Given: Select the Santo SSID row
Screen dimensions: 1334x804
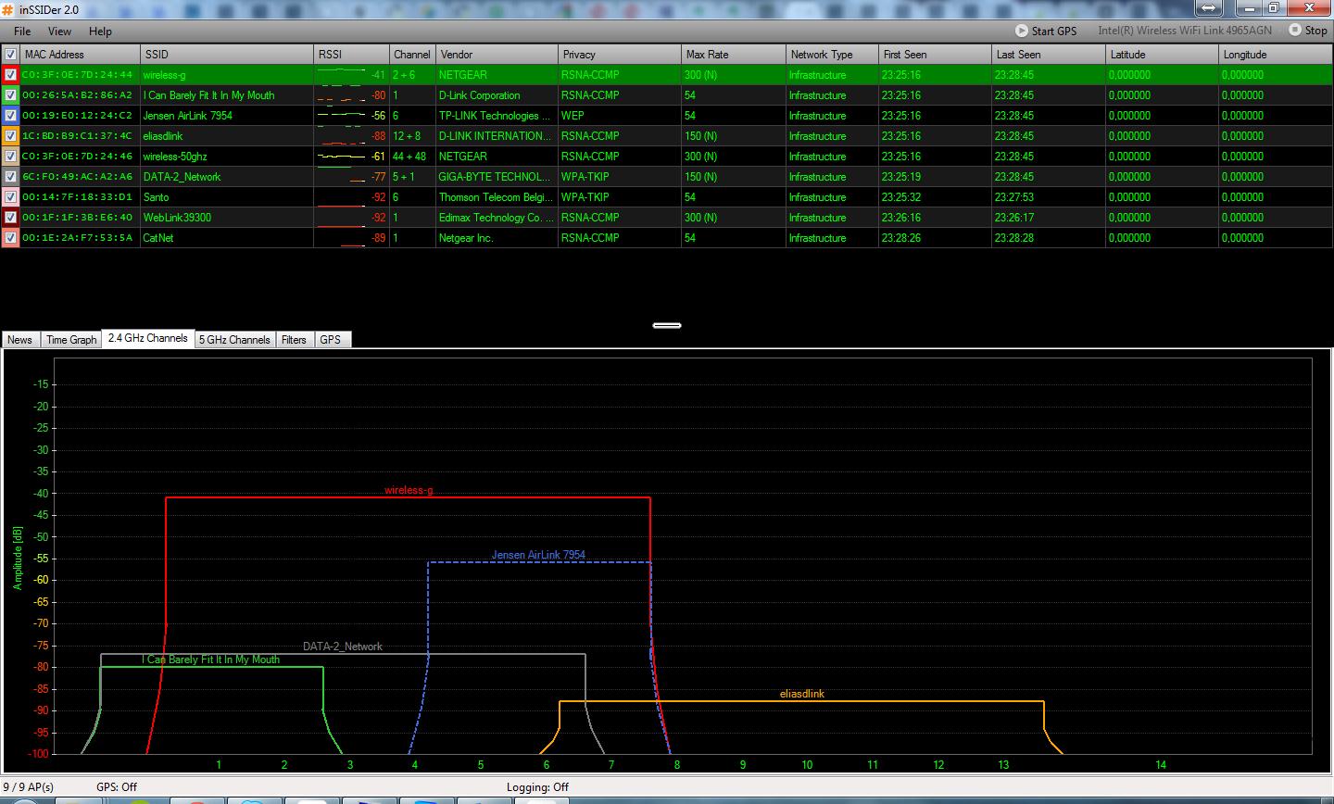Looking at the screenshot, I should pos(156,197).
